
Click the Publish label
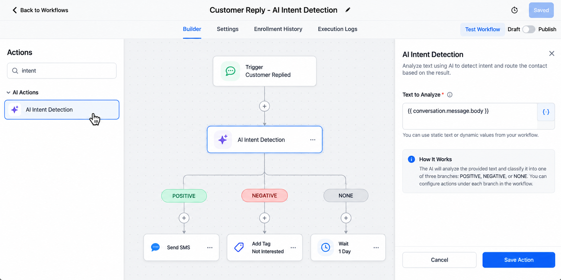547,29
